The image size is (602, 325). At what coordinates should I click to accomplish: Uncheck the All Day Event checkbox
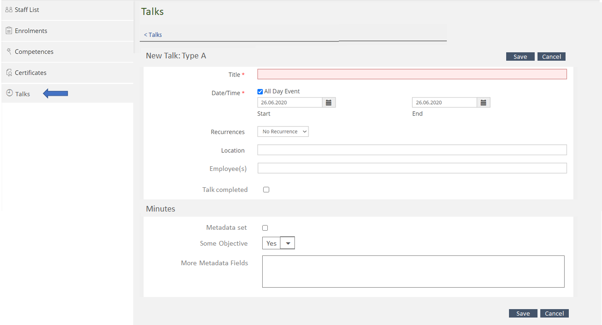(x=260, y=92)
